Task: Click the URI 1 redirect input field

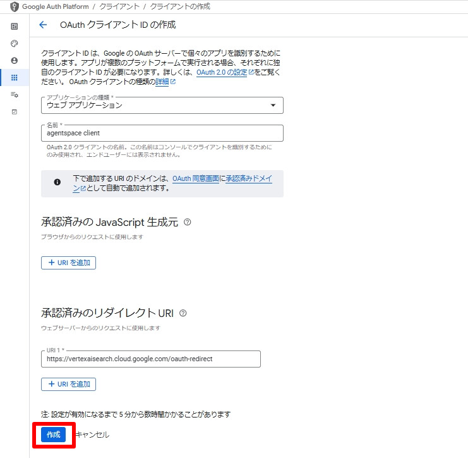Action: [151, 359]
